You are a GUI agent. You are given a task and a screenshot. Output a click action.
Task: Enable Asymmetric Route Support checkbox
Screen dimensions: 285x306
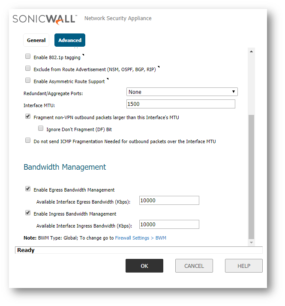[x=28, y=80]
